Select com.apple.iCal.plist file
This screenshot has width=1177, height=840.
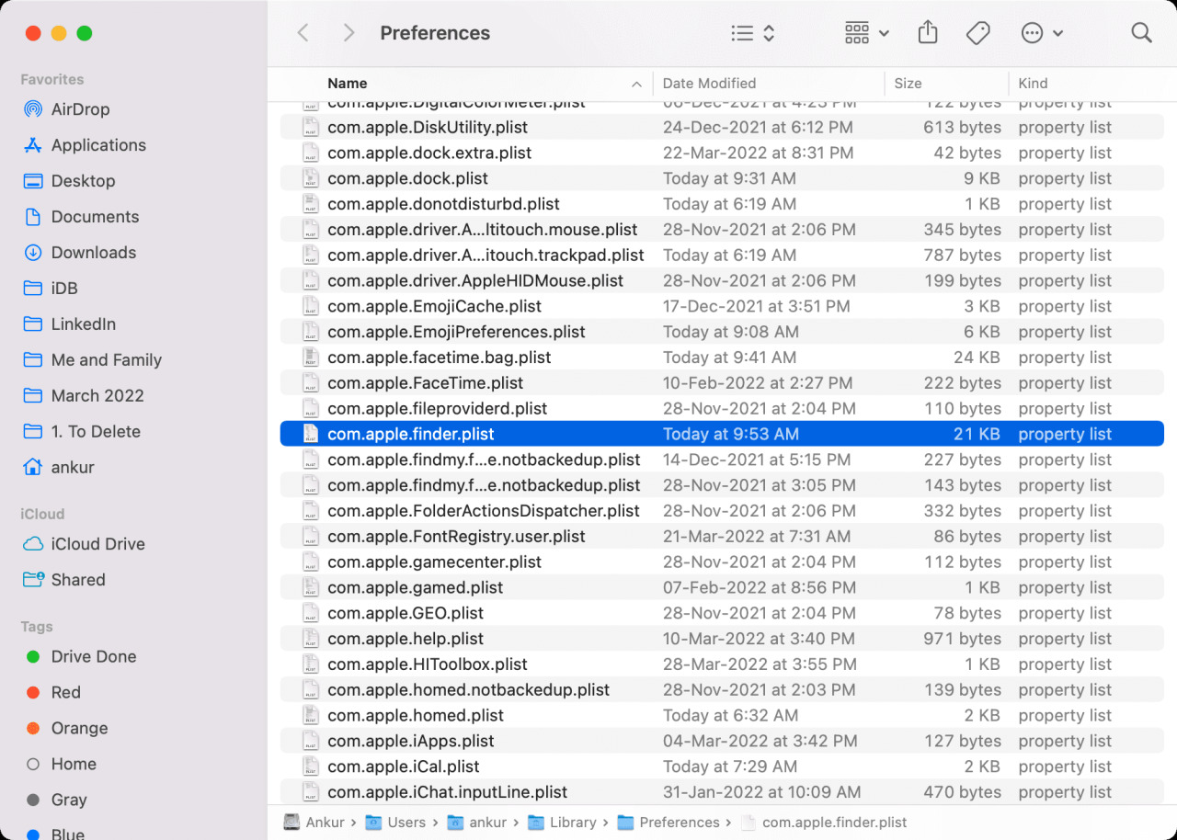[x=722, y=767]
